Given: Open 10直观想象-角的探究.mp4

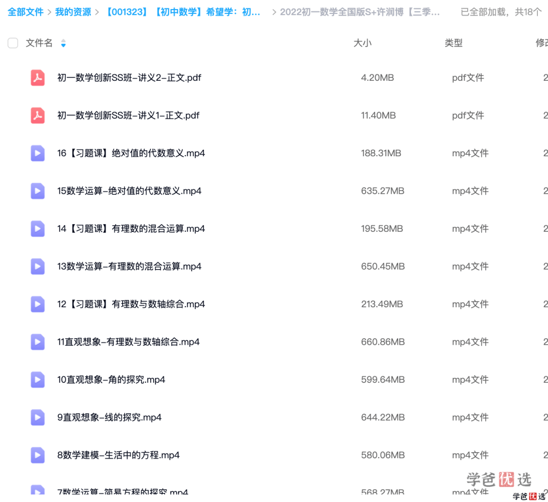Looking at the screenshot, I should pyautogui.click(x=111, y=379).
